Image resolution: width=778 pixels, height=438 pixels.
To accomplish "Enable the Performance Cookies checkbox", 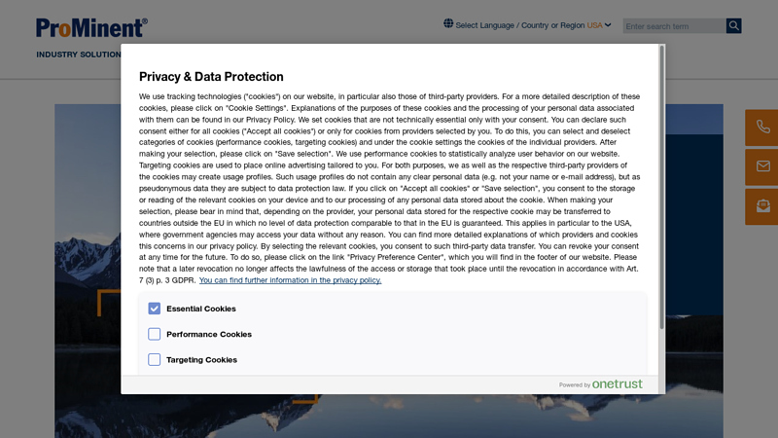I will pyautogui.click(x=155, y=334).
